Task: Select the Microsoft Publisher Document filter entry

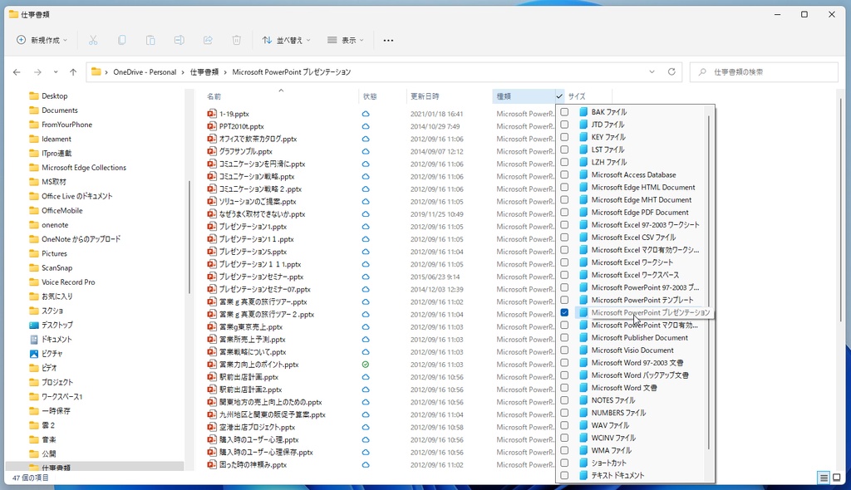Action: pos(640,337)
